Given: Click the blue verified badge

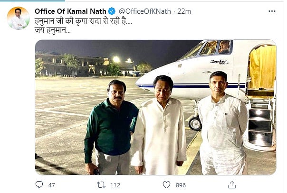Looking at the screenshot, I should pyautogui.click(x=112, y=11).
